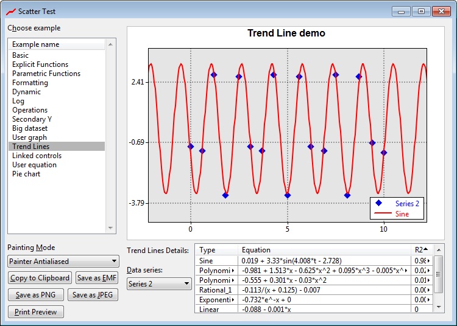Click the example list scroll-down arrow

click(110, 228)
